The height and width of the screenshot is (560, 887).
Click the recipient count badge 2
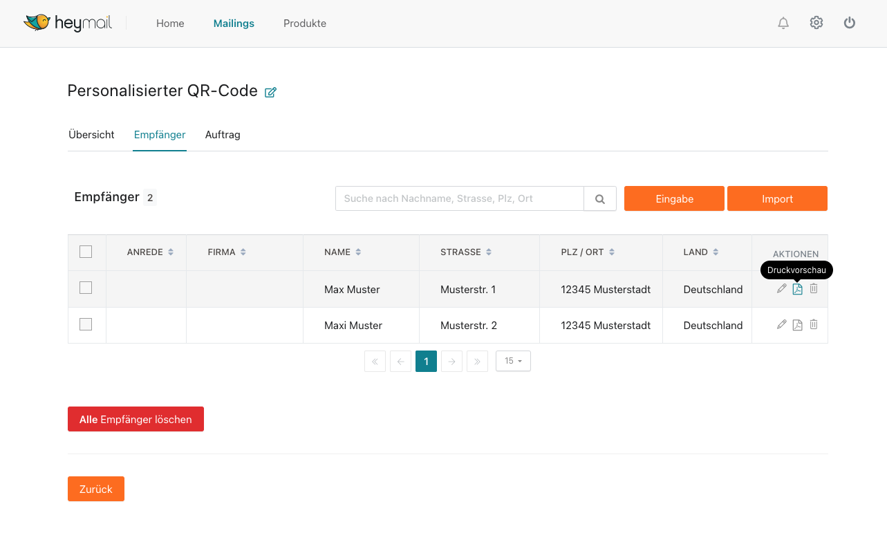click(x=150, y=198)
